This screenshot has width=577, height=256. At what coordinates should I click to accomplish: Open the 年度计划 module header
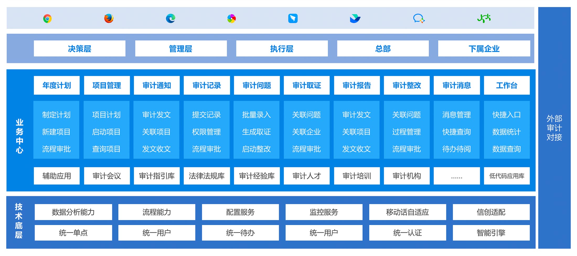57,85
